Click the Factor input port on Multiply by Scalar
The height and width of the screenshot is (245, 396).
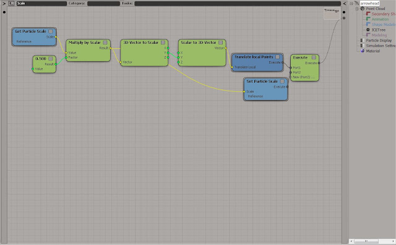66,57
